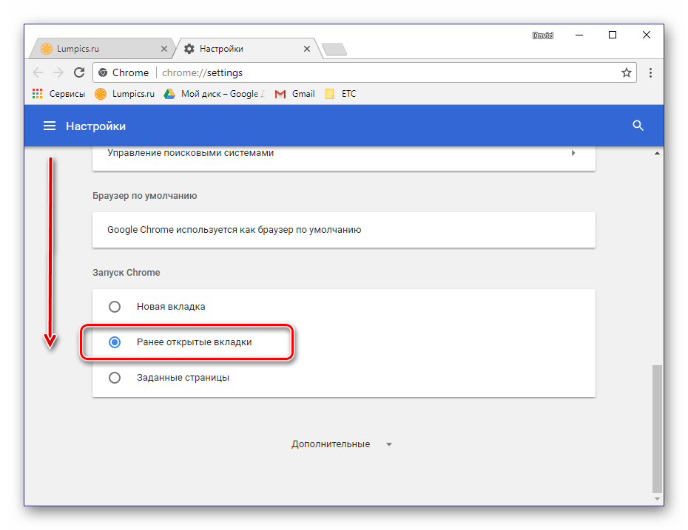The image size is (688, 530).
Task: Open the ETC bookmarks folder
Action: tap(340, 94)
